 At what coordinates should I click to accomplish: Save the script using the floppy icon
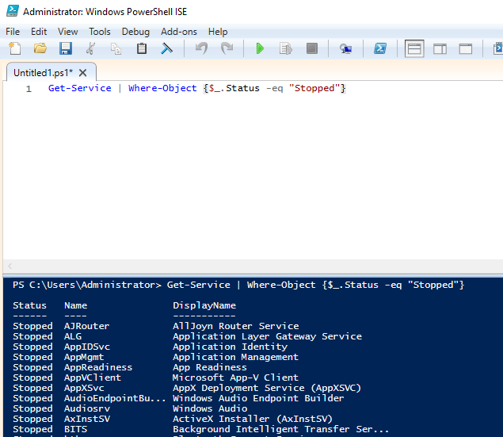click(x=65, y=49)
